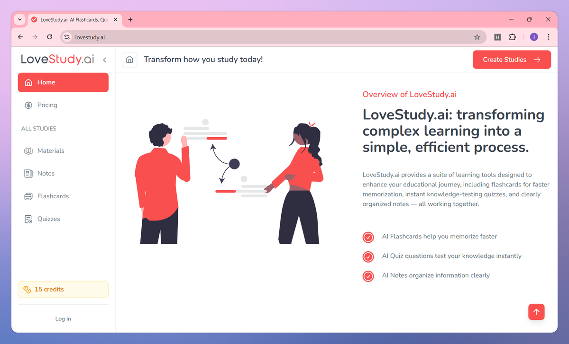
Task: Open the browser profile avatar menu
Action: click(x=533, y=37)
